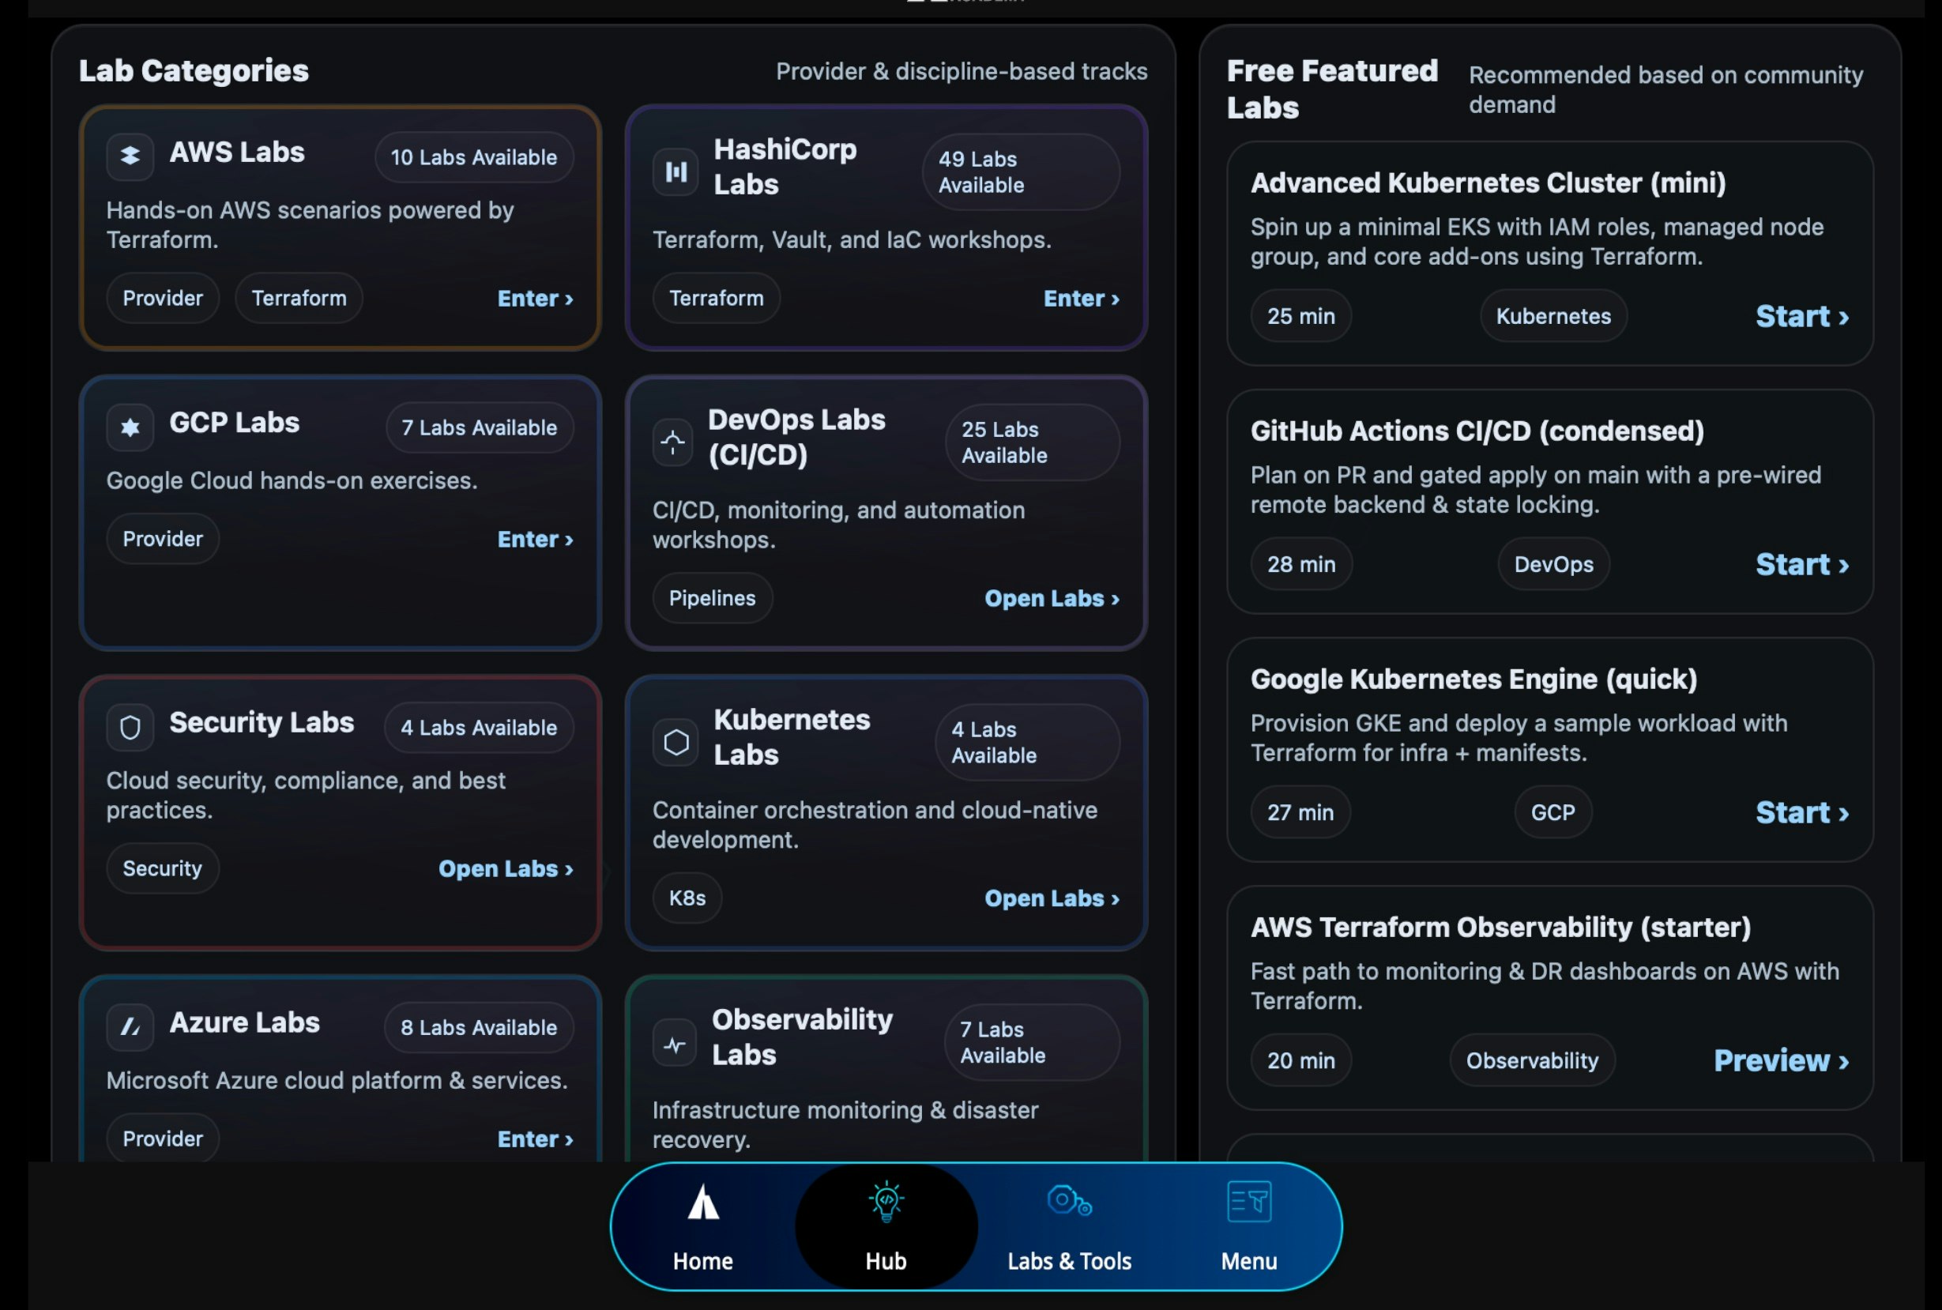Click the Menu icon in bottom bar
This screenshot has width=1942, height=1310.
[x=1248, y=1203]
